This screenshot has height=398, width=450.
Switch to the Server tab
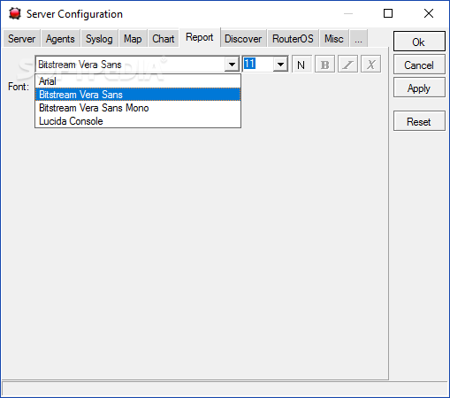pos(22,39)
